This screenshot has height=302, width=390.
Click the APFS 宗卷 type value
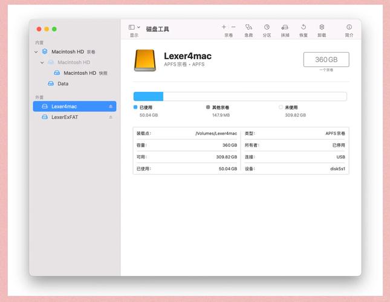(x=335, y=133)
